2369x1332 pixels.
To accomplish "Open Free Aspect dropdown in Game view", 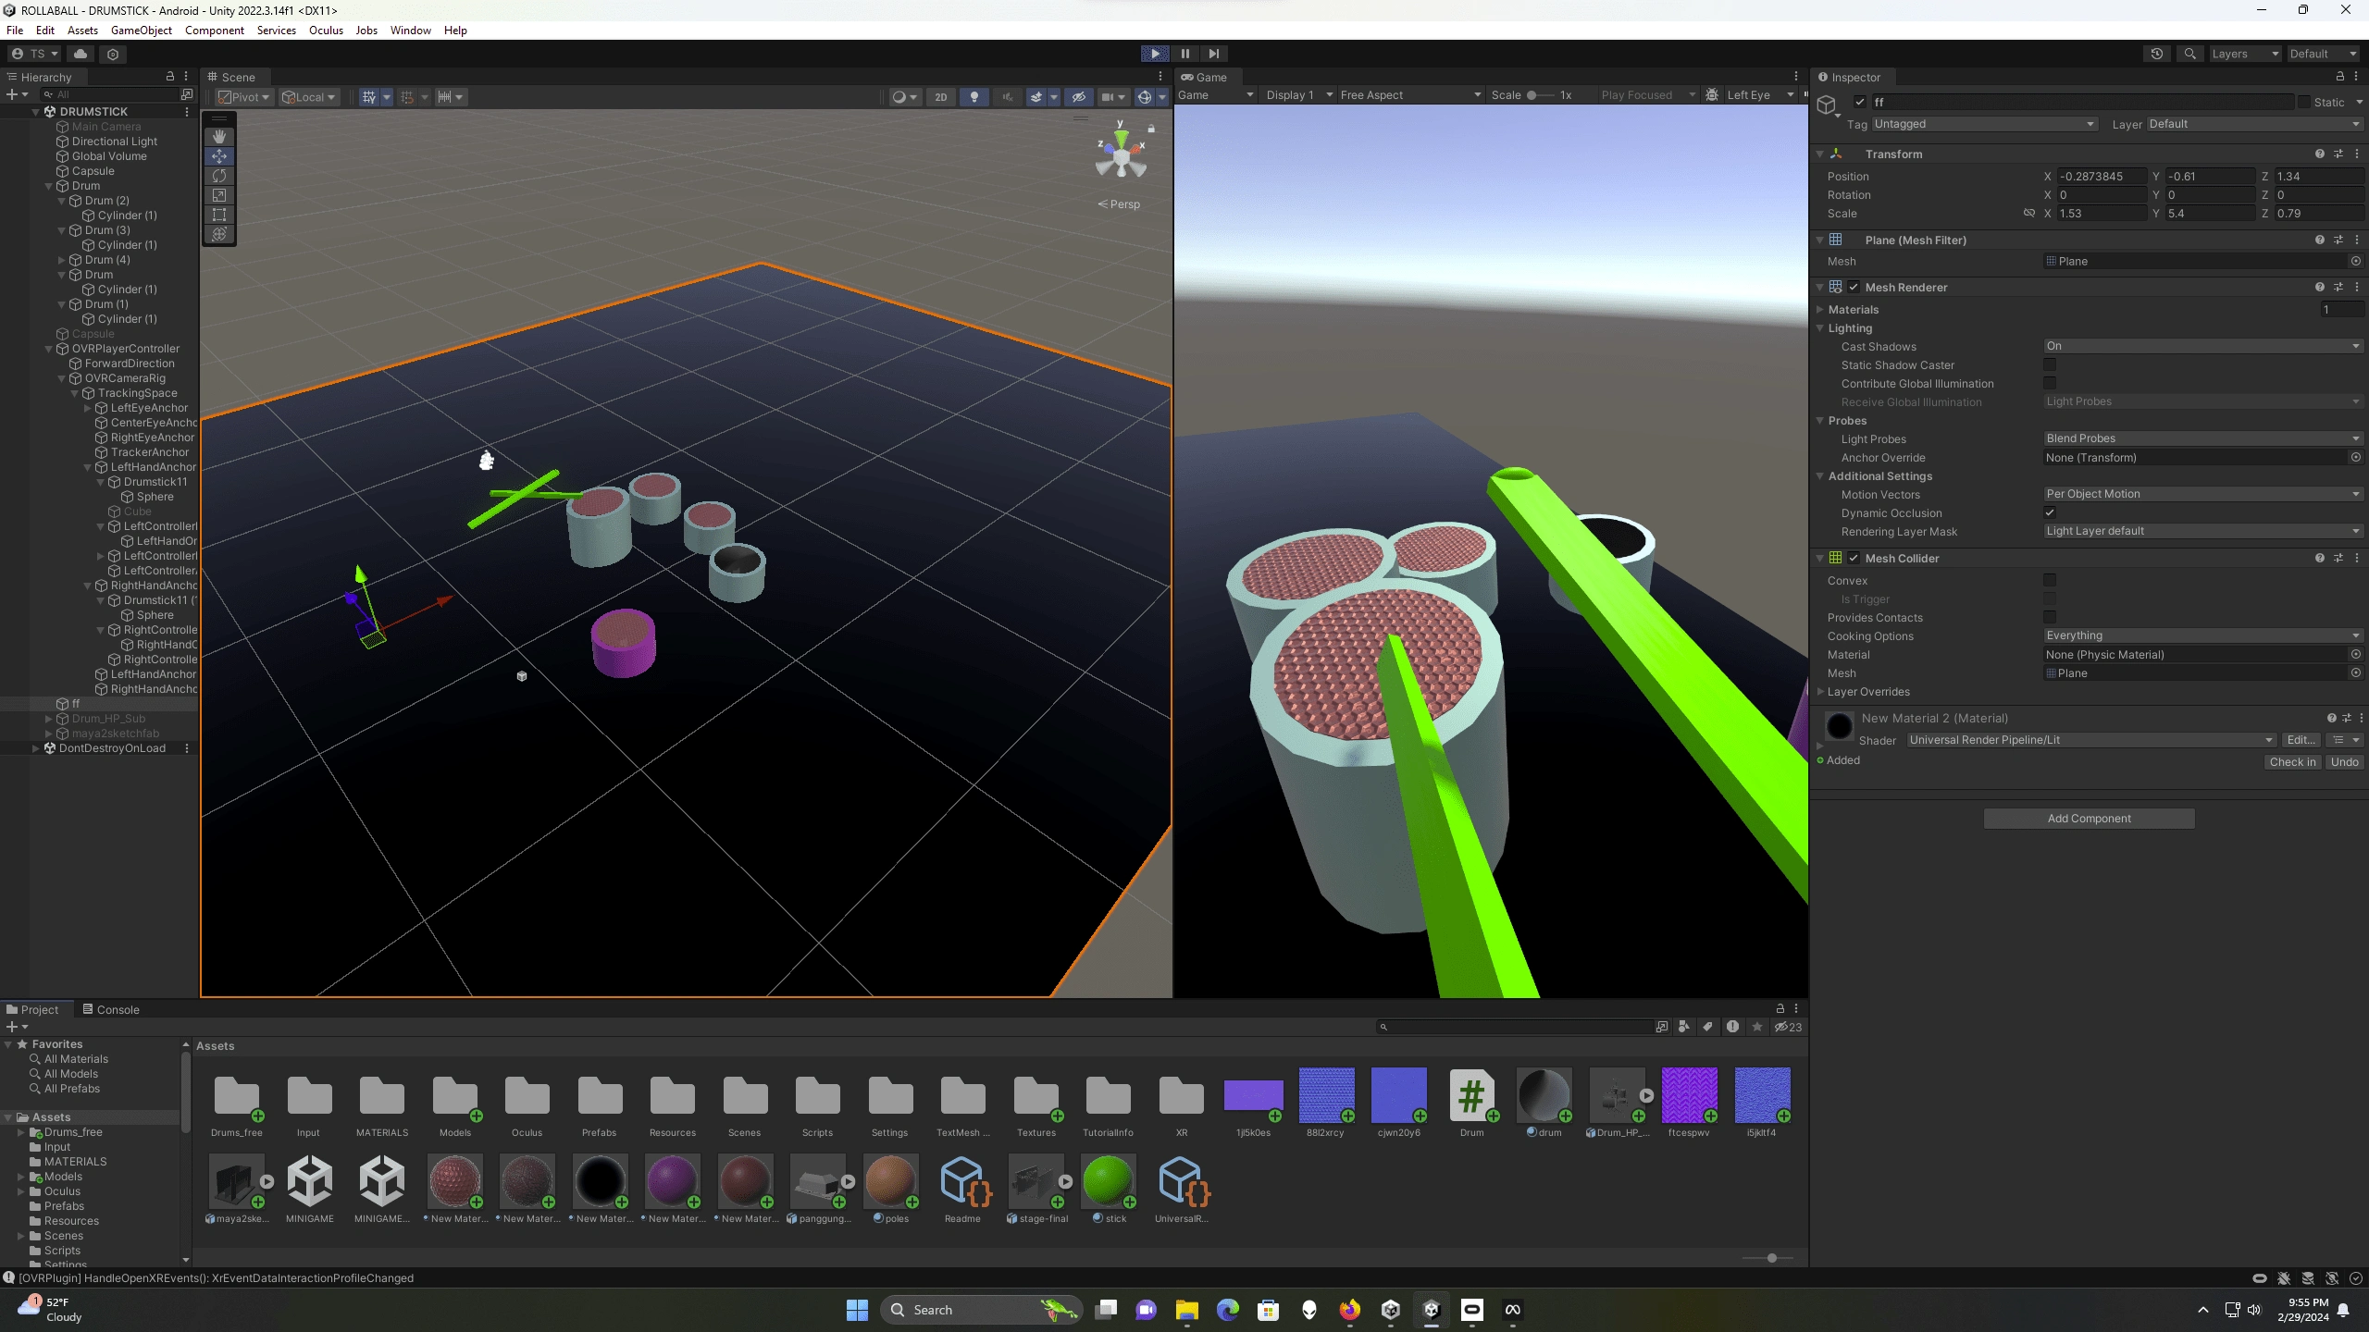I will click(1409, 95).
